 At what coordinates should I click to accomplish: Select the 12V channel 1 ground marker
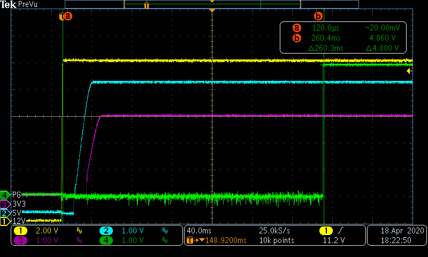(x=5, y=221)
